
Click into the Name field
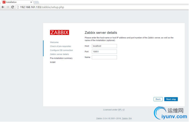(104, 57)
